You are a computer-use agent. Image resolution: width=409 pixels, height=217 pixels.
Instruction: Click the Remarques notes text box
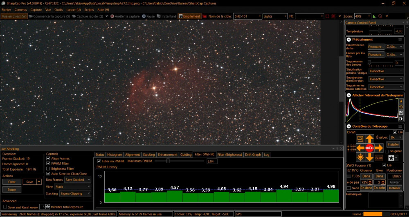click(386, 200)
